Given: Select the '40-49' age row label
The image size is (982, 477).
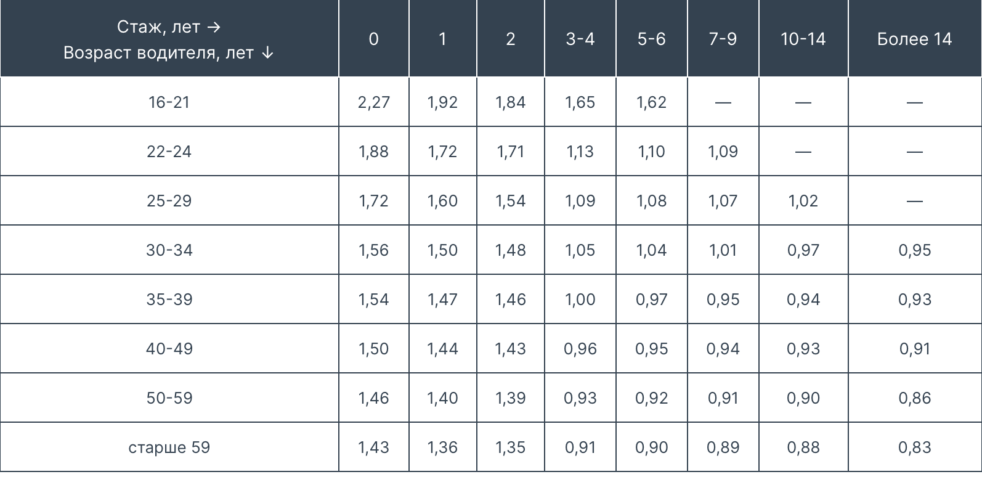Looking at the screenshot, I should pyautogui.click(x=169, y=349).
